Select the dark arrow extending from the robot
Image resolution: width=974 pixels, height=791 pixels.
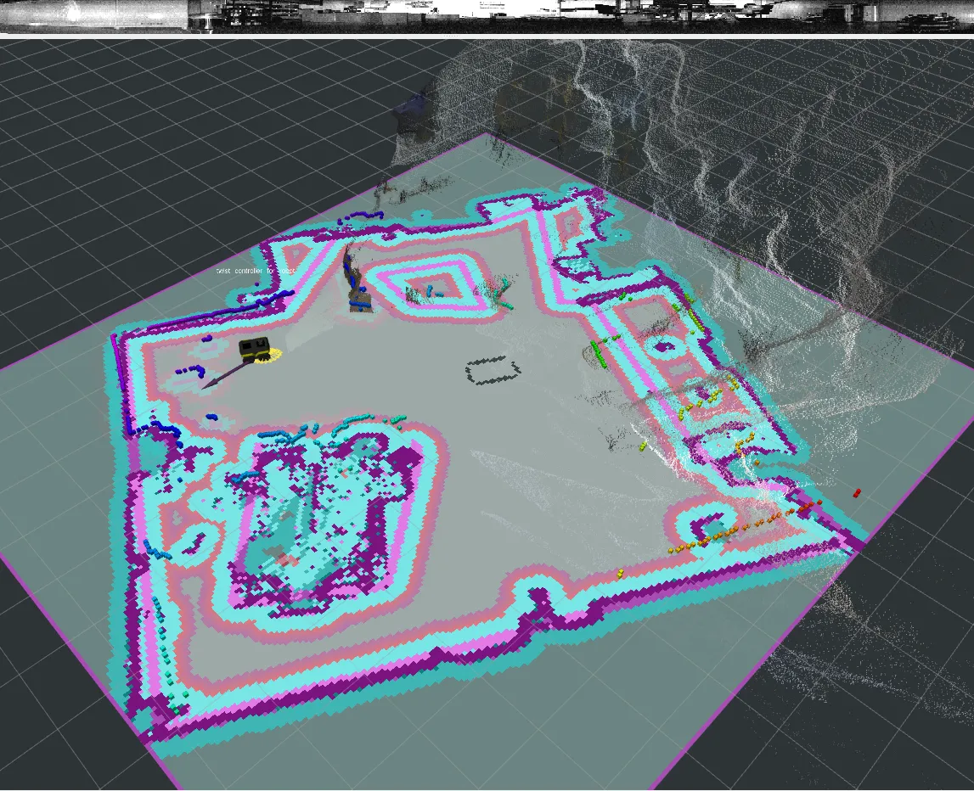coord(222,373)
